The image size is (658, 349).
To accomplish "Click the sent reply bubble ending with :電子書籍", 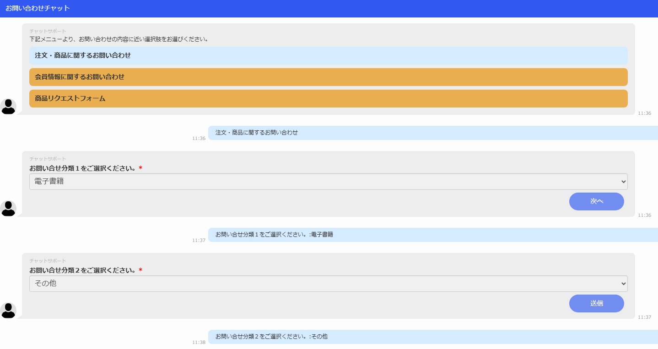I will 274,235.
